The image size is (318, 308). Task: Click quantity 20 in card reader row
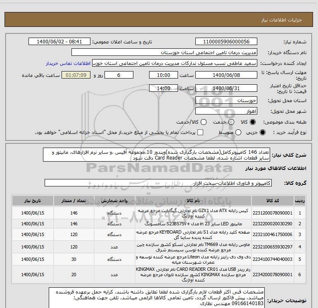tap(74, 275)
